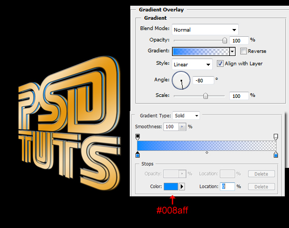Click the Angle value field
289x228 pixels.
pyautogui.click(x=203, y=80)
